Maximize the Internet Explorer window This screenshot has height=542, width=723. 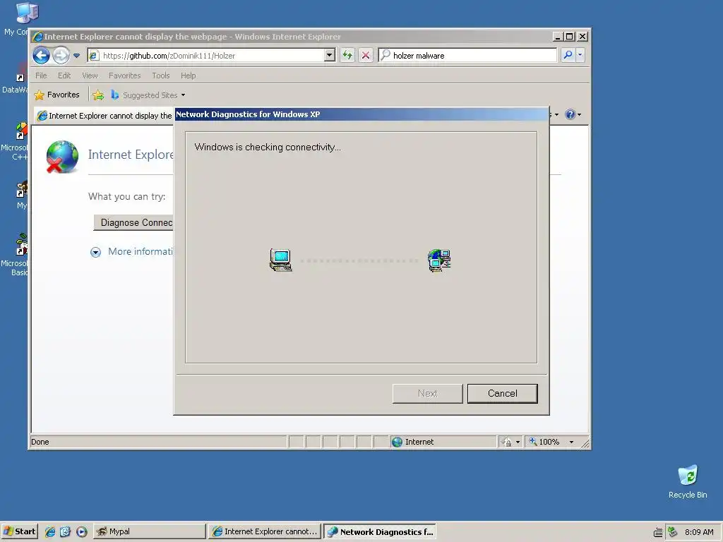point(570,36)
